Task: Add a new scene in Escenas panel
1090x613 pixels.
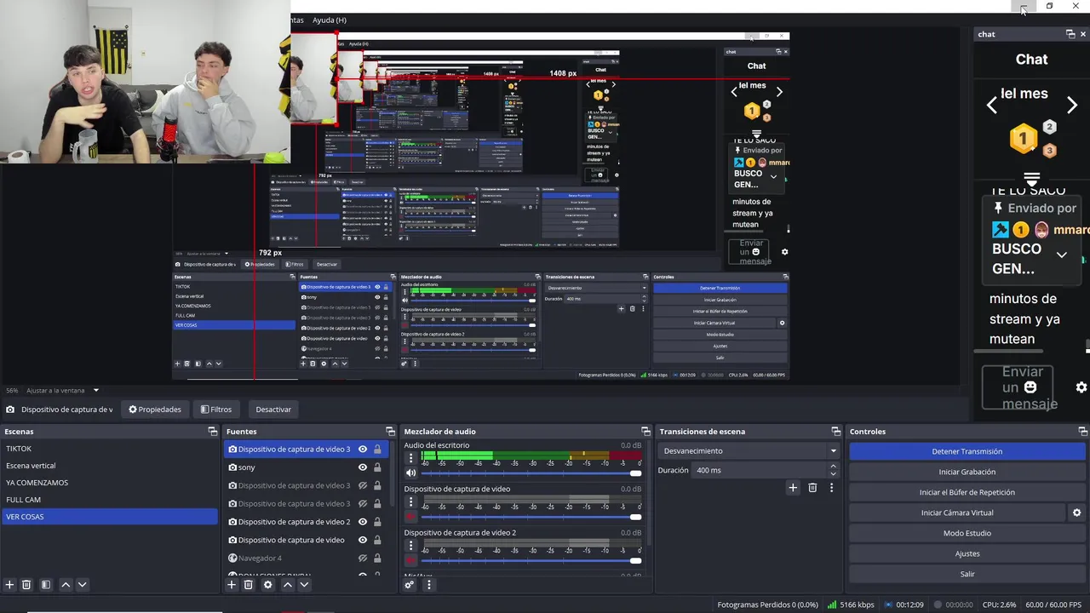Action: (9, 585)
